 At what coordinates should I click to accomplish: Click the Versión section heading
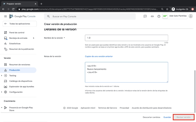click(7, 58)
